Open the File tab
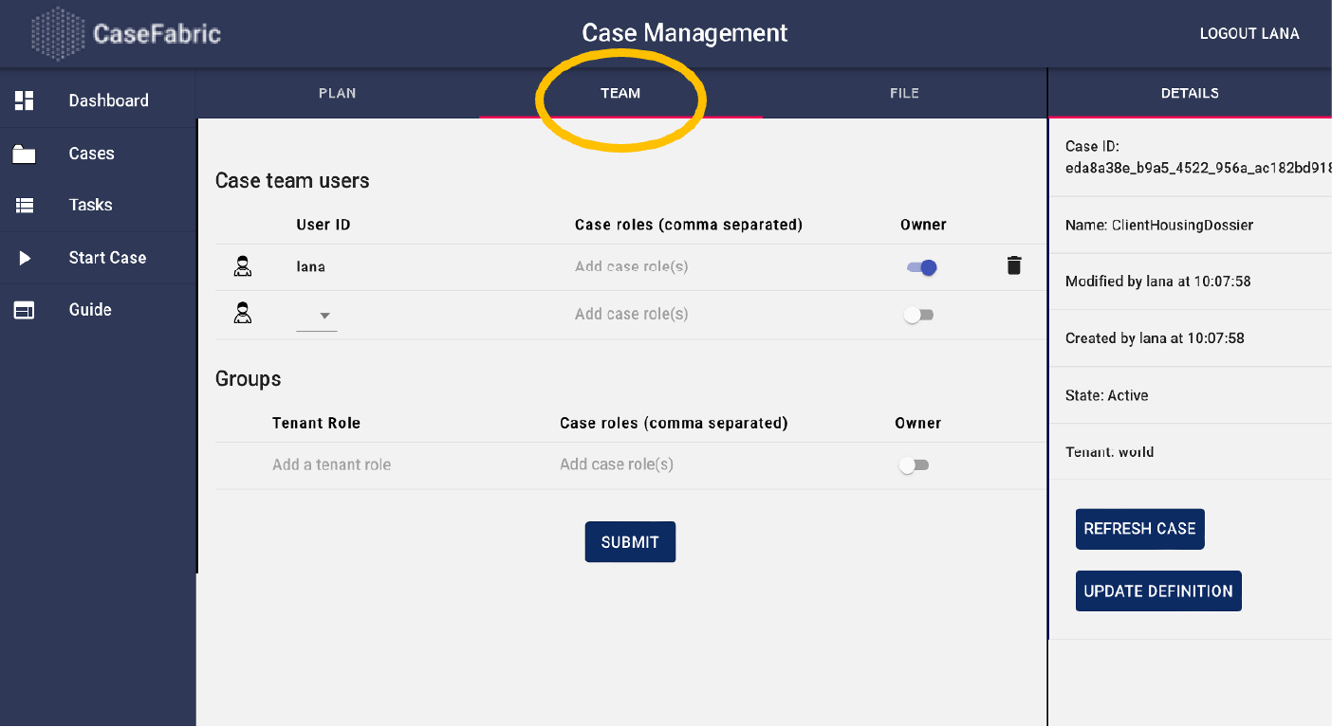Image resolution: width=1332 pixels, height=727 pixels. tap(904, 93)
